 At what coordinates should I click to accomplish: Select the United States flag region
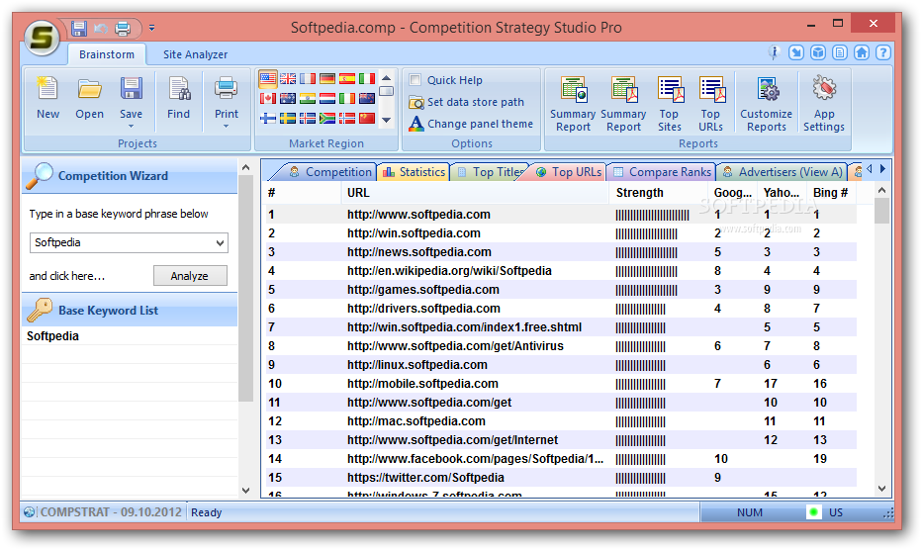268,79
